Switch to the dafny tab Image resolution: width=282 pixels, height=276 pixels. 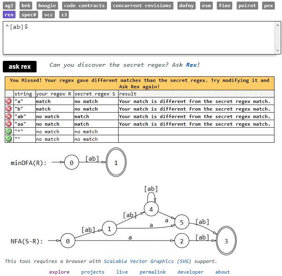point(187,6)
